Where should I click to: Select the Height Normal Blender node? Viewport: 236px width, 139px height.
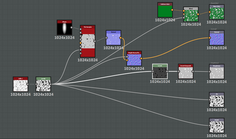134,58
